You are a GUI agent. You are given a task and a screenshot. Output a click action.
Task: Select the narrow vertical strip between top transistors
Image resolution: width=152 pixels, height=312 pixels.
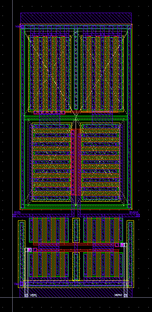pos(76,69)
